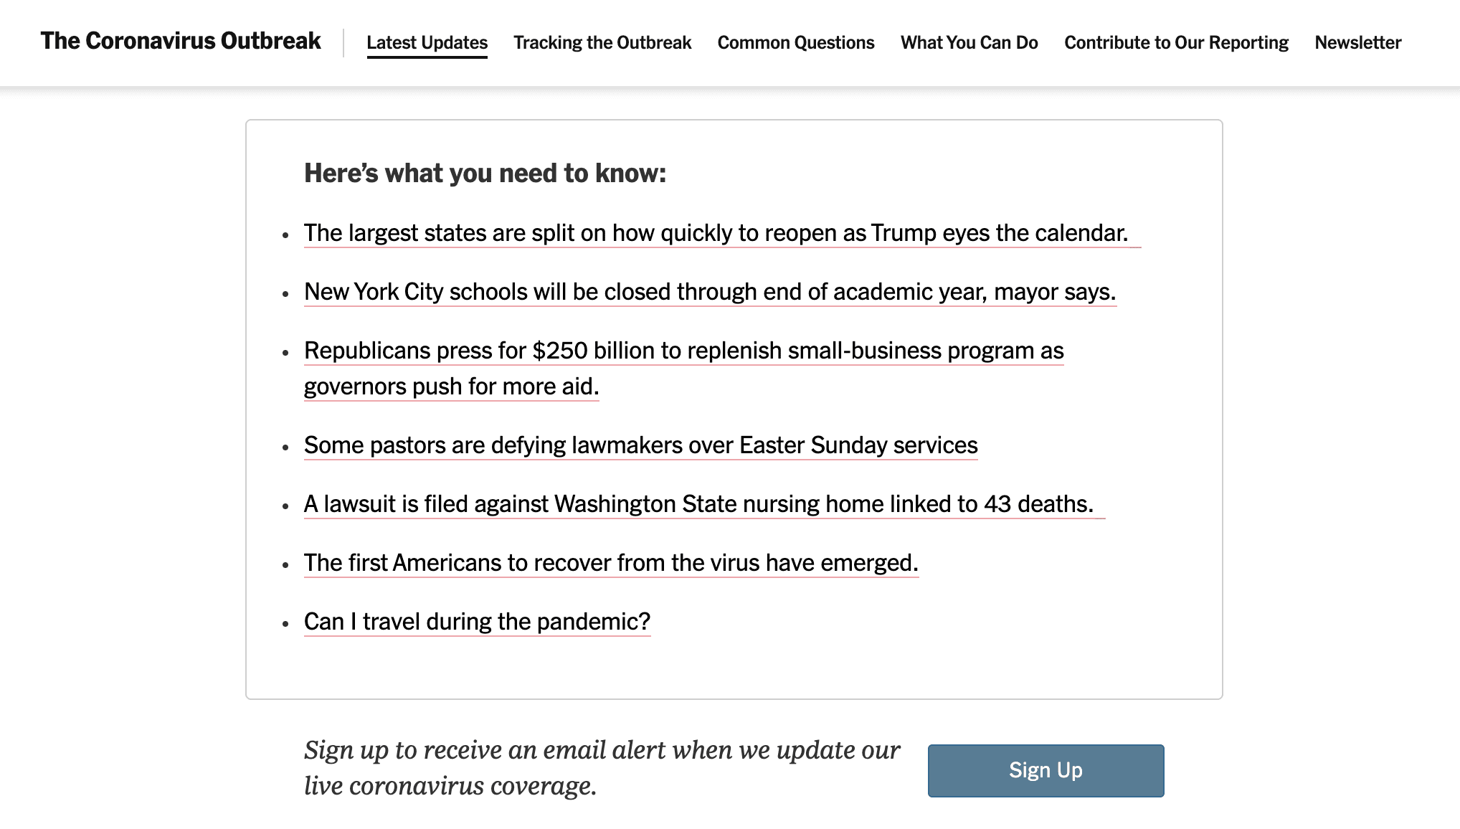This screenshot has height=829, width=1460.
Task: Click bullet beside Easter Sunday services item
Action: pyautogui.click(x=285, y=447)
